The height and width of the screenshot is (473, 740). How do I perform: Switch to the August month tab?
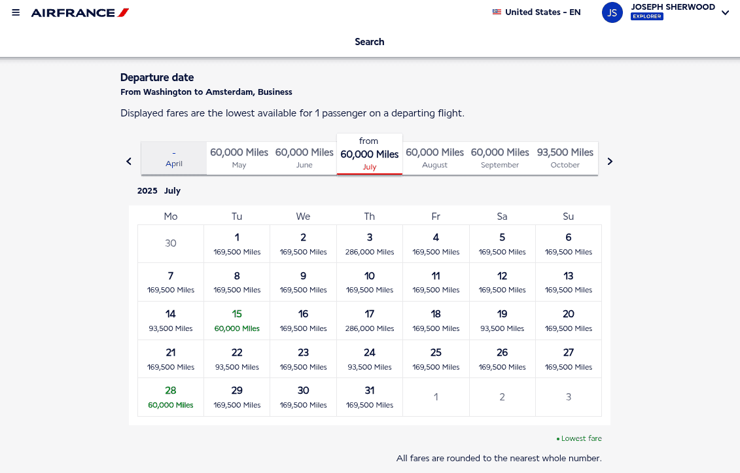click(x=434, y=158)
